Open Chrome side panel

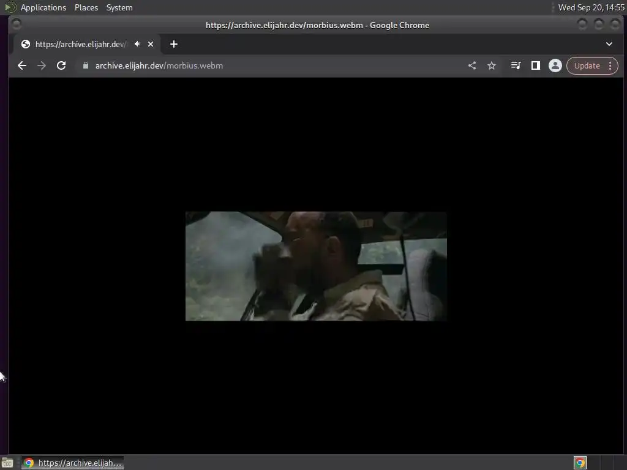click(535, 65)
